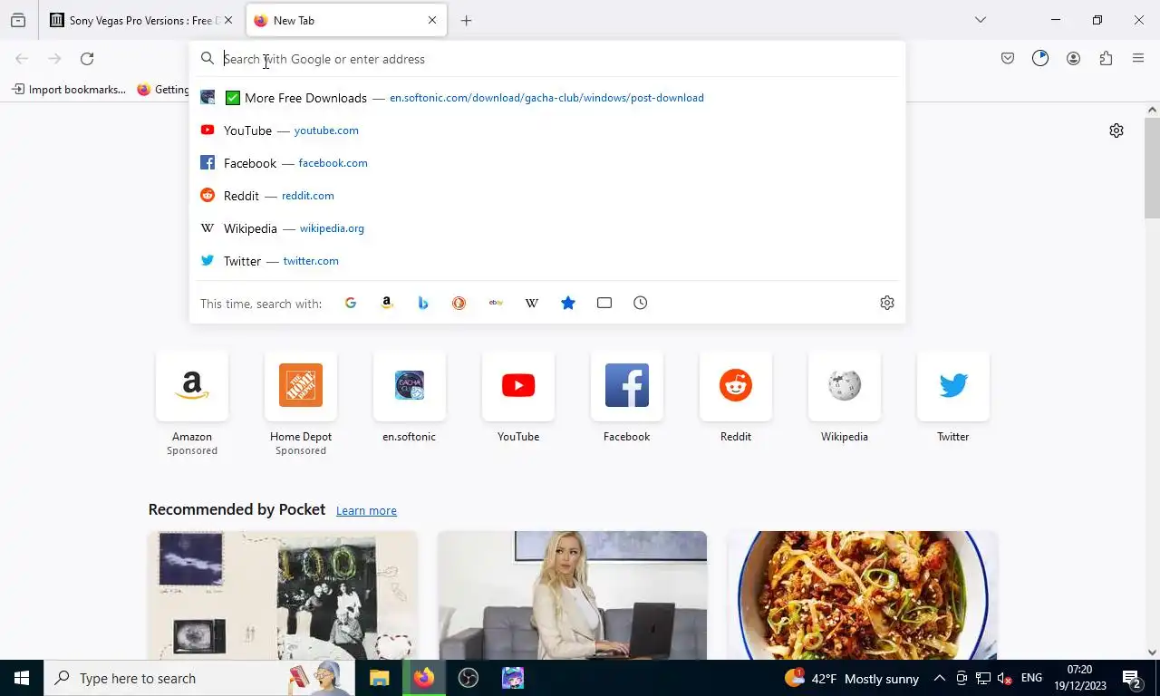Reload the current page

pos(87,59)
